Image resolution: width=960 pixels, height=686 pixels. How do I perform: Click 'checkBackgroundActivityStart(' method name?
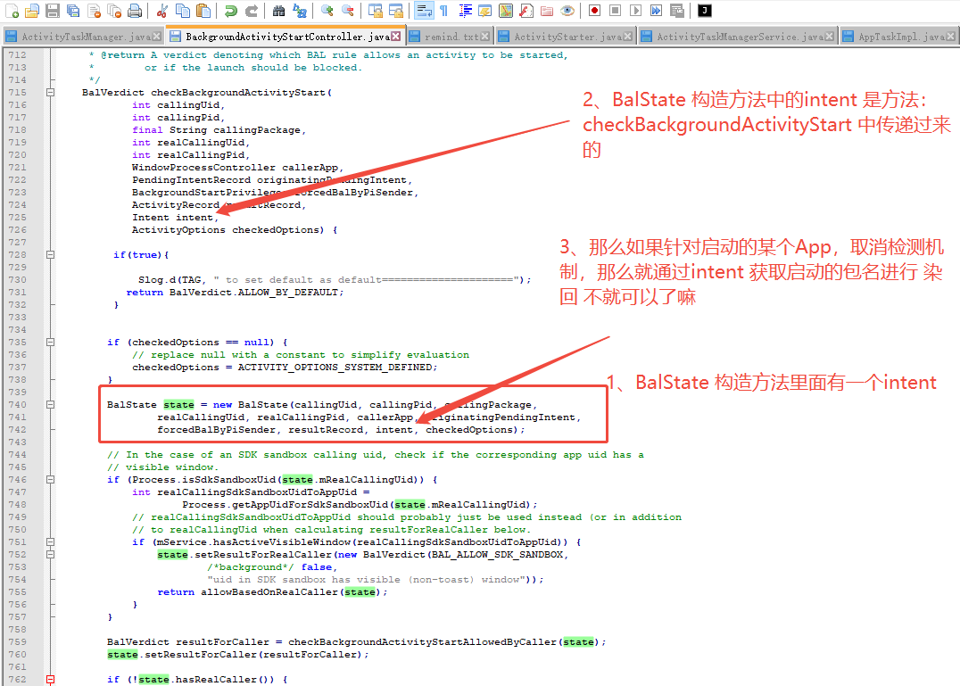click(x=241, y=93)
